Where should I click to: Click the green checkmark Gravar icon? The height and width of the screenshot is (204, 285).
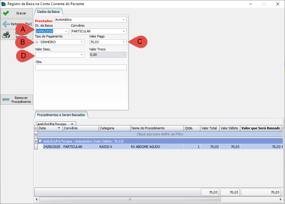coord(6,13)
